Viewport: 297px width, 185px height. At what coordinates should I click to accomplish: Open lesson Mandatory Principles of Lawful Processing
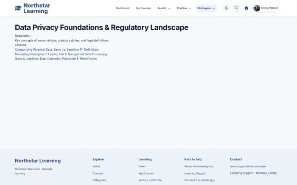click(x=61, y=54)
